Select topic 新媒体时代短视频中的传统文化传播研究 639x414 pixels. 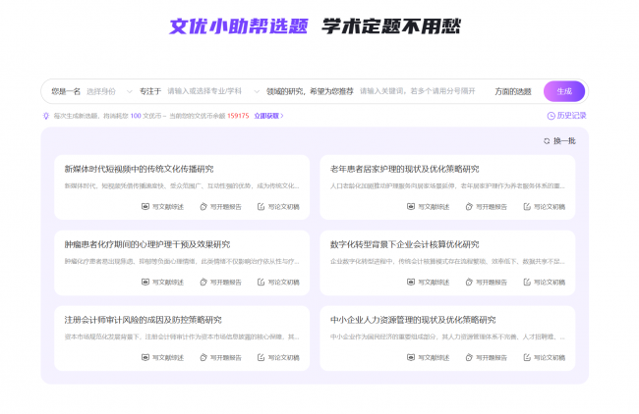139,169
